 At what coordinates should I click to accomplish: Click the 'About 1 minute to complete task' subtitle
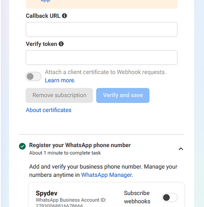65,153
